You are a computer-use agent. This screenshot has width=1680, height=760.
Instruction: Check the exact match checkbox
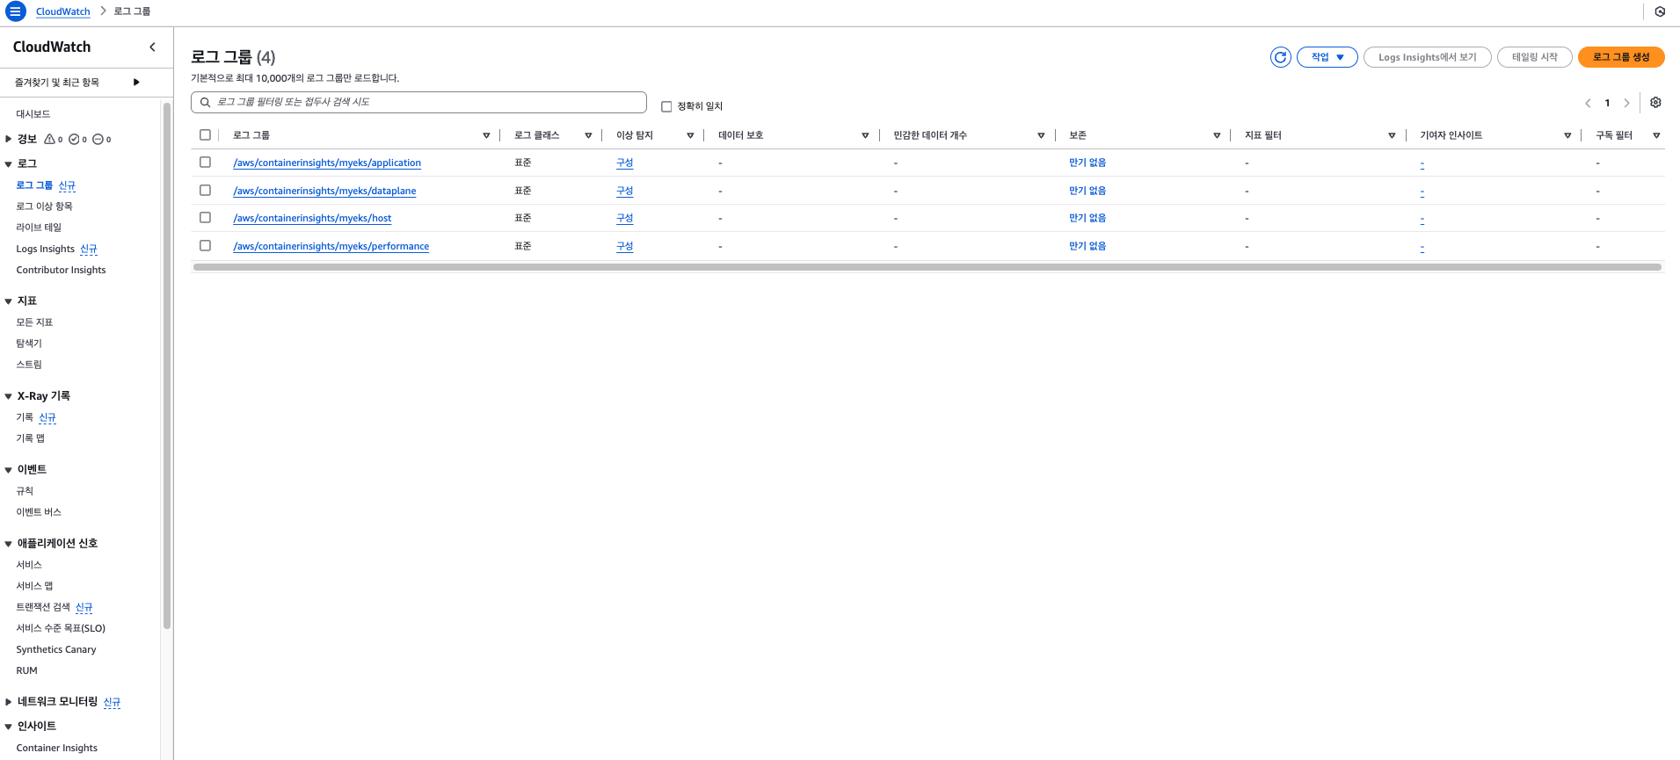coord(666,106)
